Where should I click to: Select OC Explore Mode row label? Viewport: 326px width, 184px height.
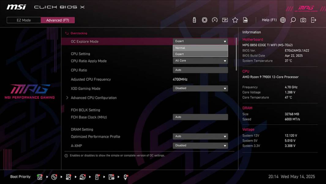pyautogui.click(x=84, y=41)
